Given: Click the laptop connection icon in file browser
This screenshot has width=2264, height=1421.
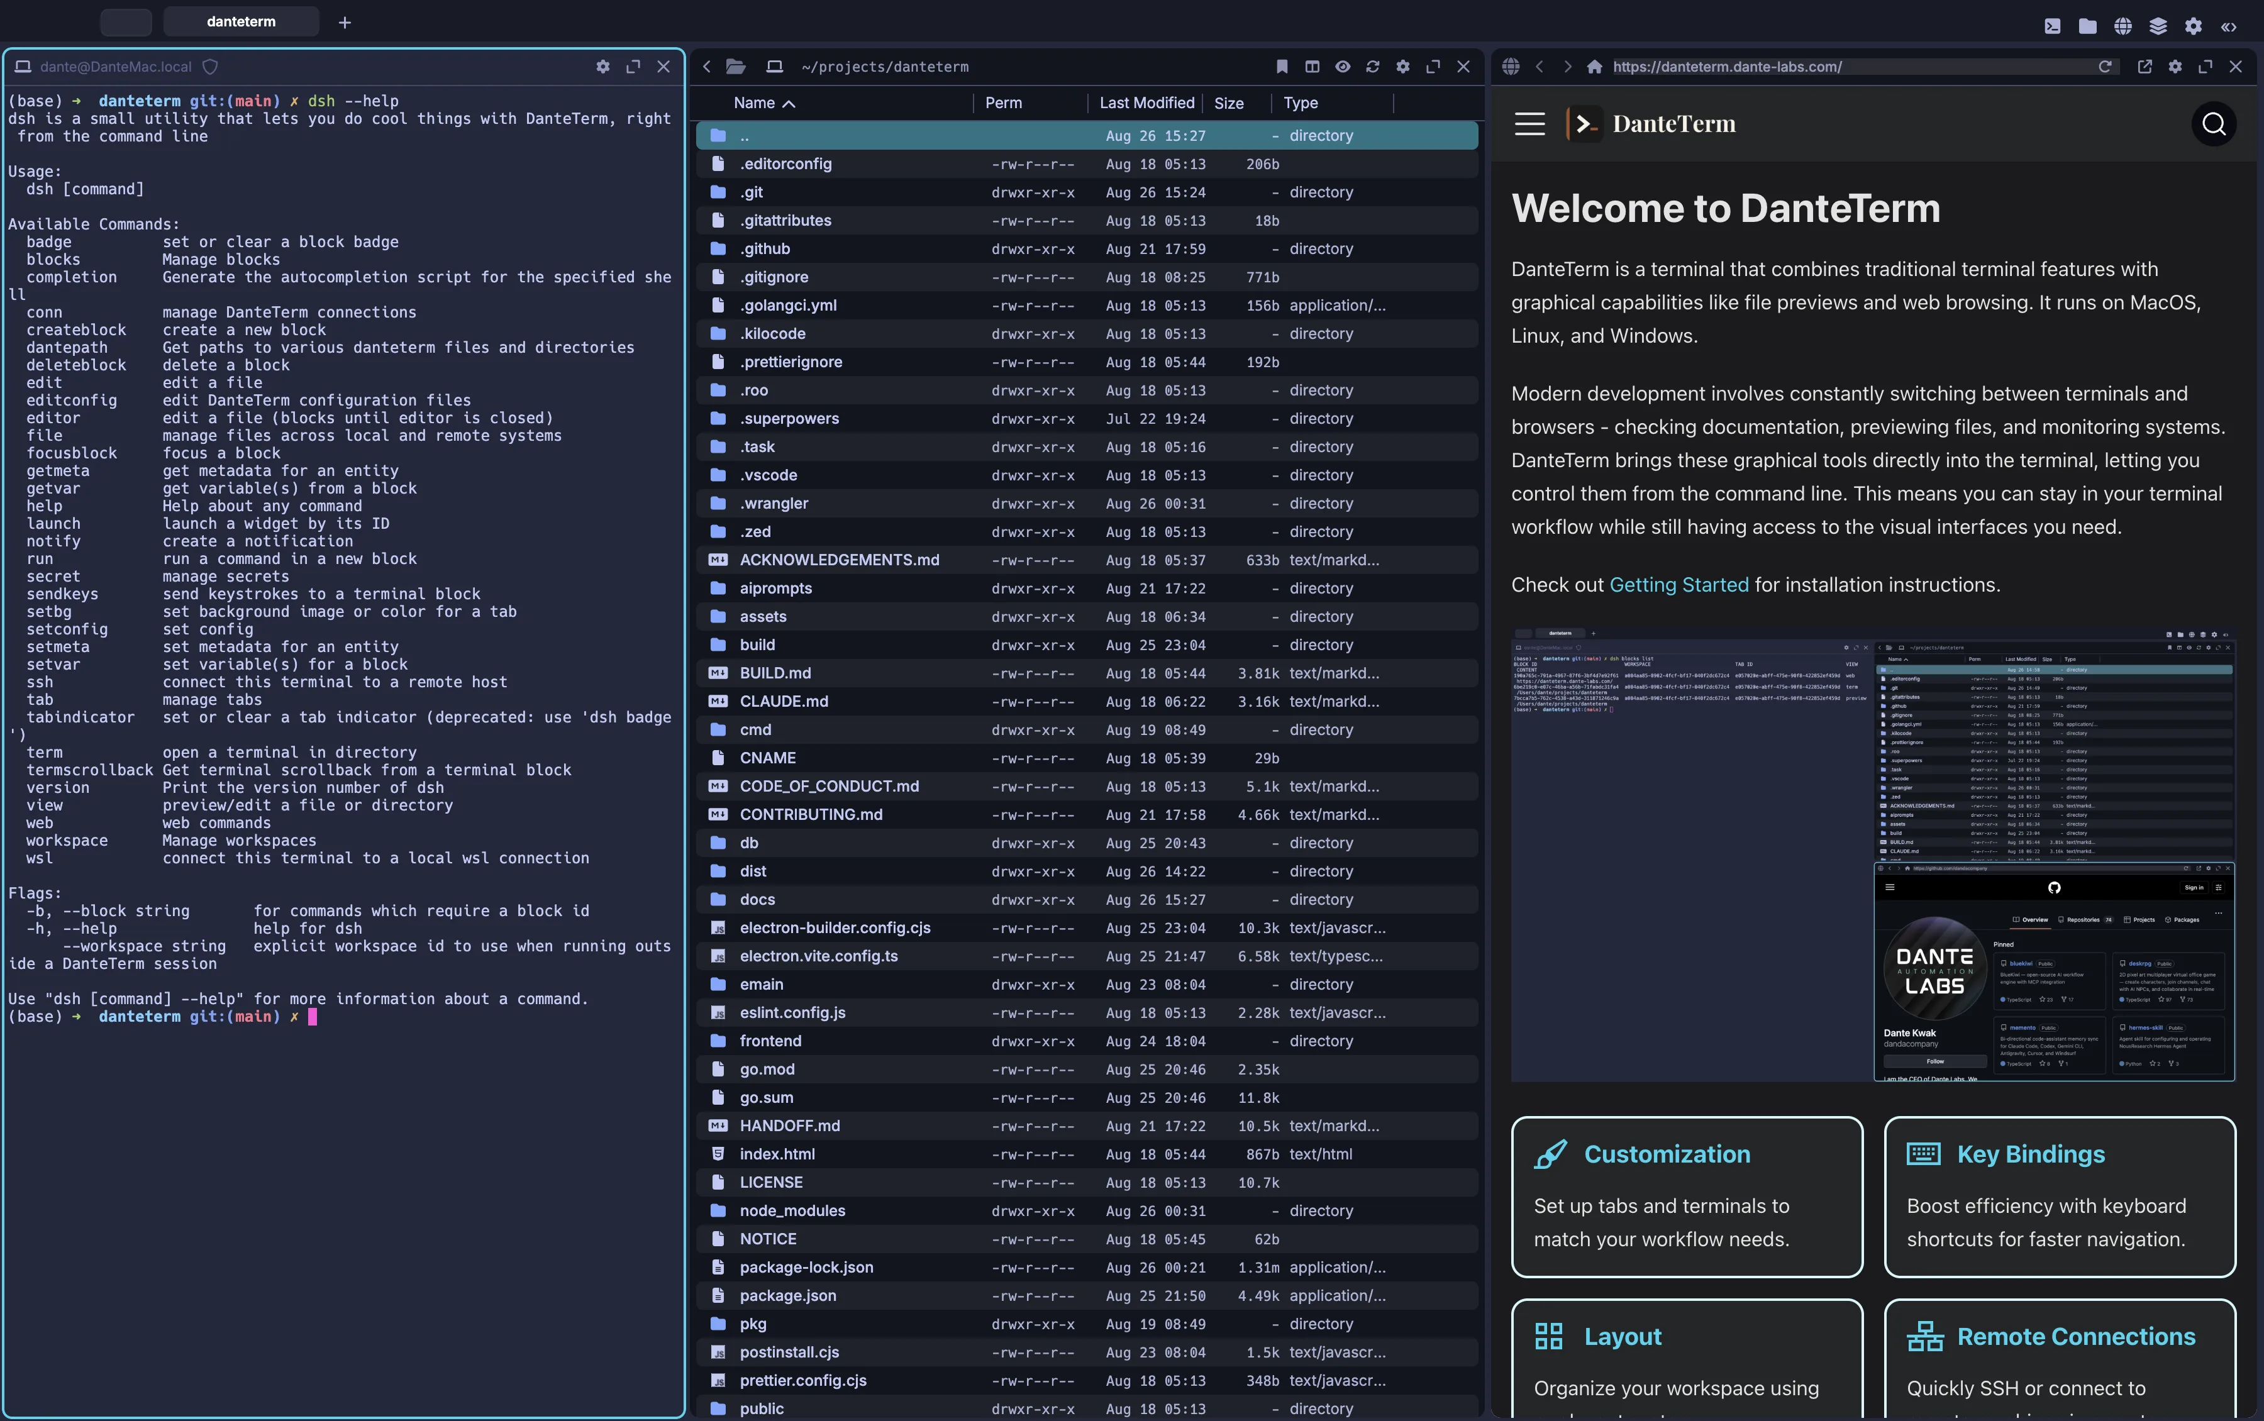Looking at the screenshot, I should coord(774,67).
